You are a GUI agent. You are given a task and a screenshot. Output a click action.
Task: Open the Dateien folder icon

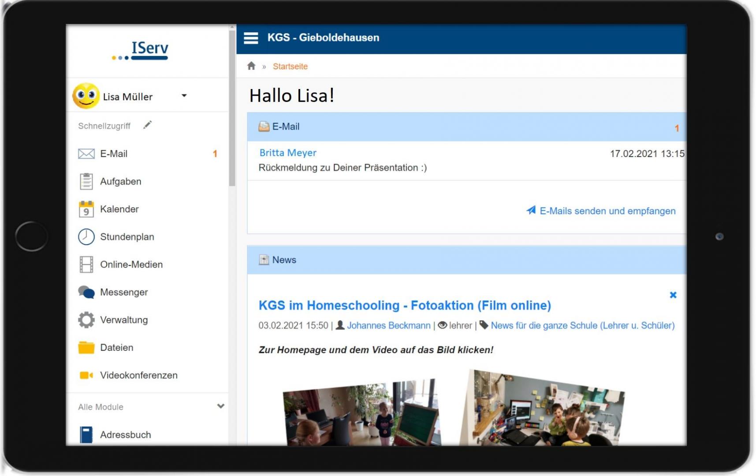click(86, 348)
